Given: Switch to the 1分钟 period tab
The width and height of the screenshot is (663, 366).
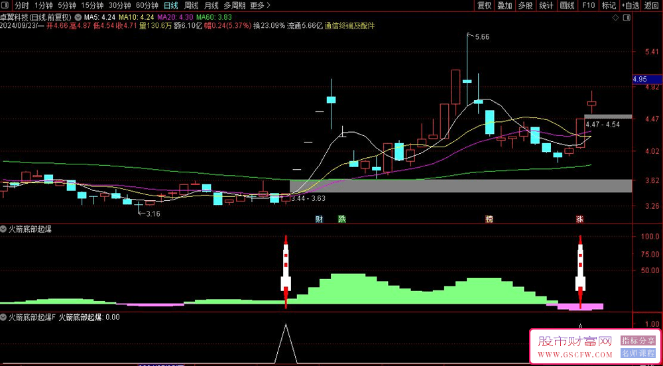Looking at the screenshot, I should coord(44,5).
